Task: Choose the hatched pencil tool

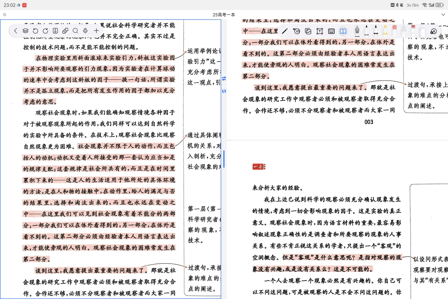Action: coord(404,31)
